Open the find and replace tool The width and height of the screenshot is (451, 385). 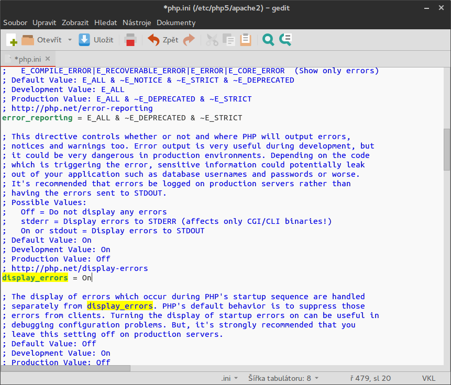coord(285,40)
